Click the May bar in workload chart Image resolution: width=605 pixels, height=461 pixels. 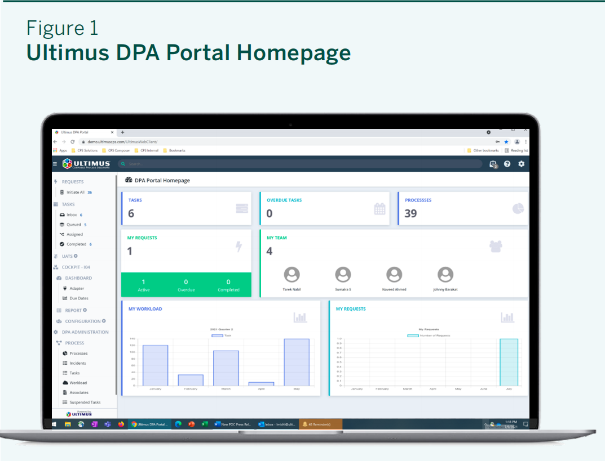click(296, 362)
